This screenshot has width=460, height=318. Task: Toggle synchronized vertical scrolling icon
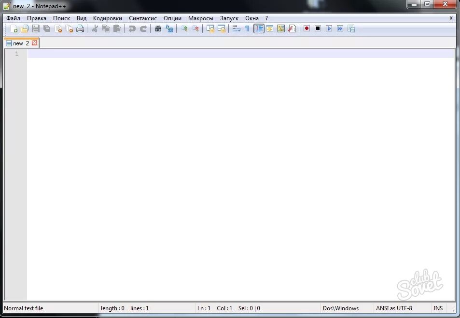210,28
